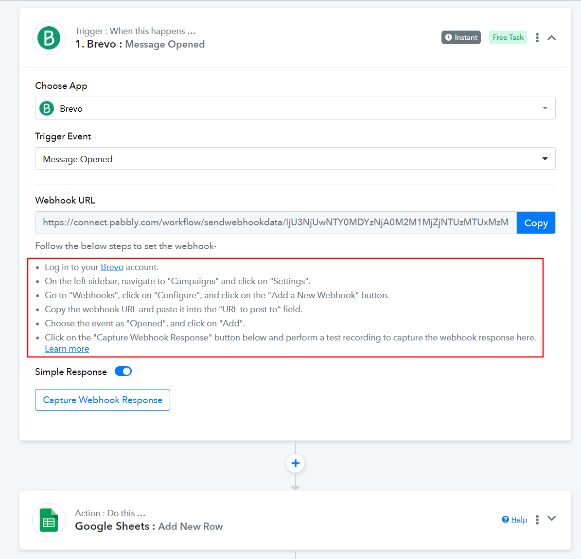
Task: Click the small Brevo icon in Choose App field
Action: point(47,108)
